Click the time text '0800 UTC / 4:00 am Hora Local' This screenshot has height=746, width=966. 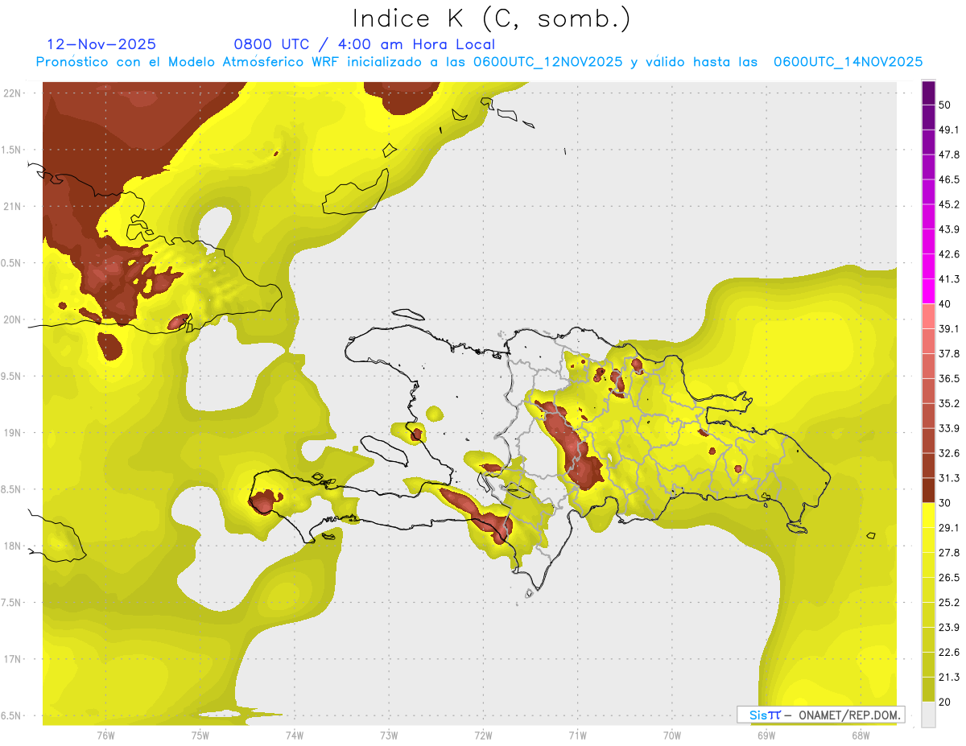click(x=365, y=44)
